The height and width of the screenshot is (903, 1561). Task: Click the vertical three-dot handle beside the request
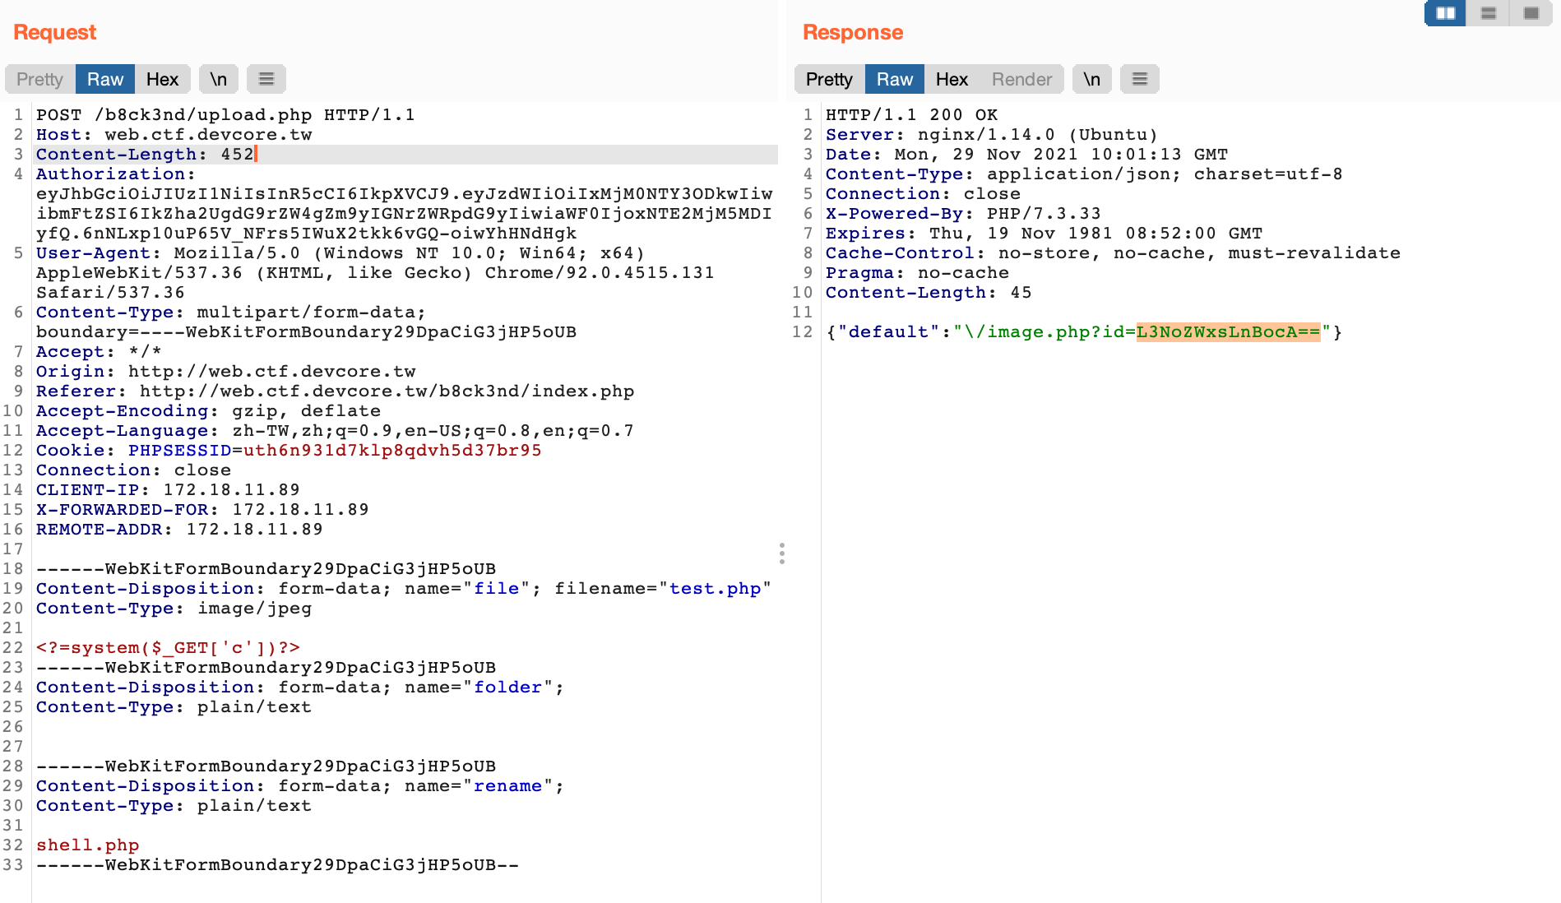782,554
